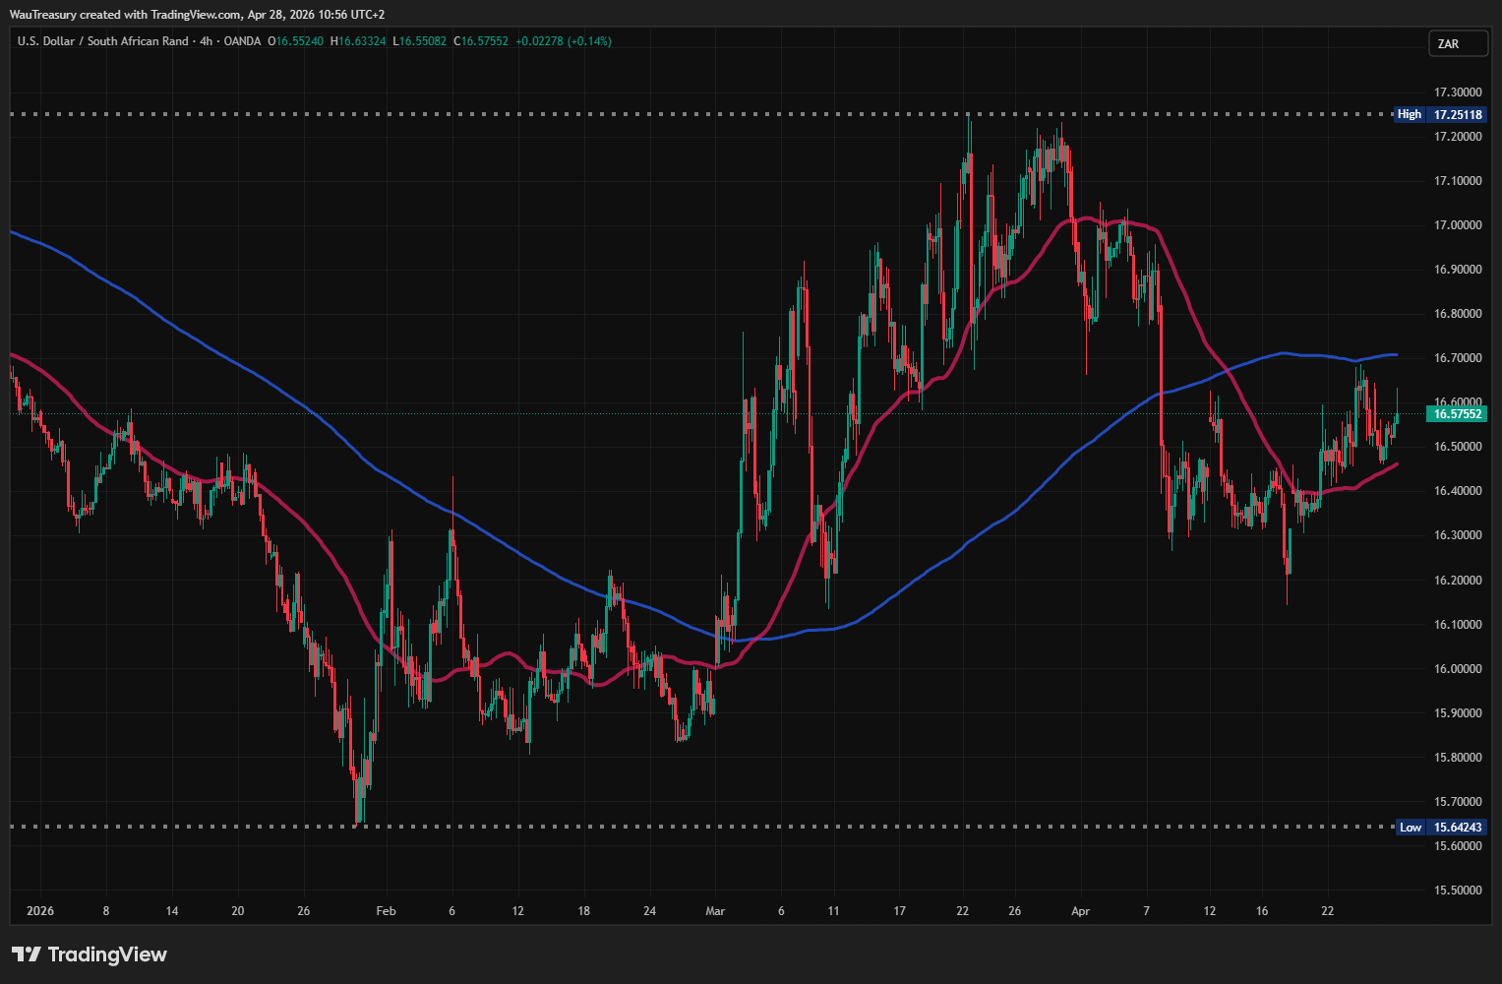The height and width of the screenshot is (984, 1502).
Task: Select the low value L16.55082
Action: [419, 41]
